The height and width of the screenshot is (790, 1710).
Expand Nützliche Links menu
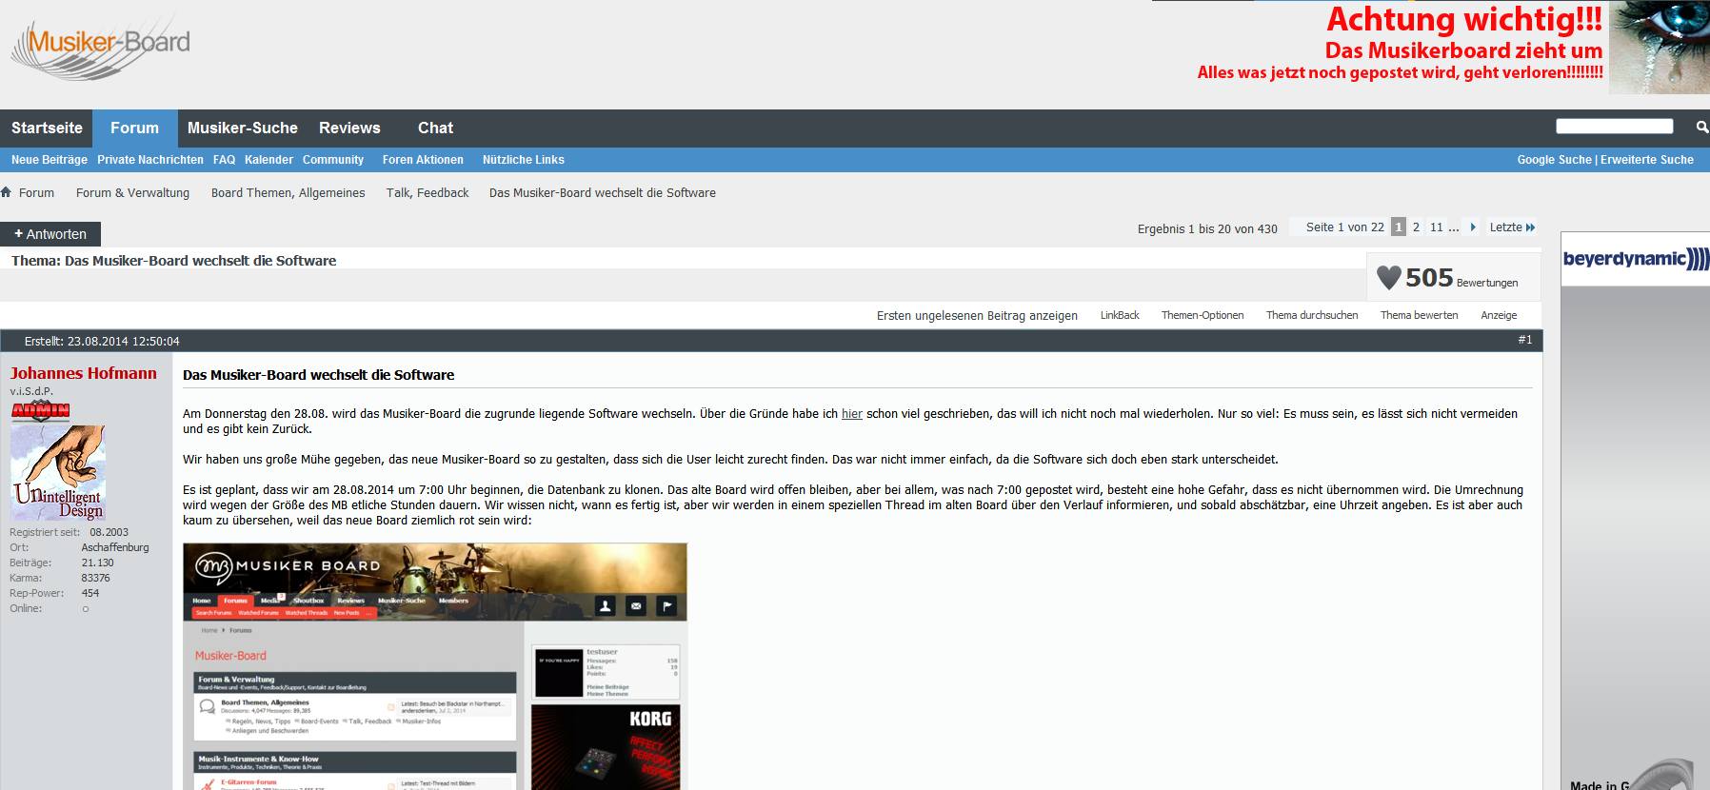click(x=524, y=160)
